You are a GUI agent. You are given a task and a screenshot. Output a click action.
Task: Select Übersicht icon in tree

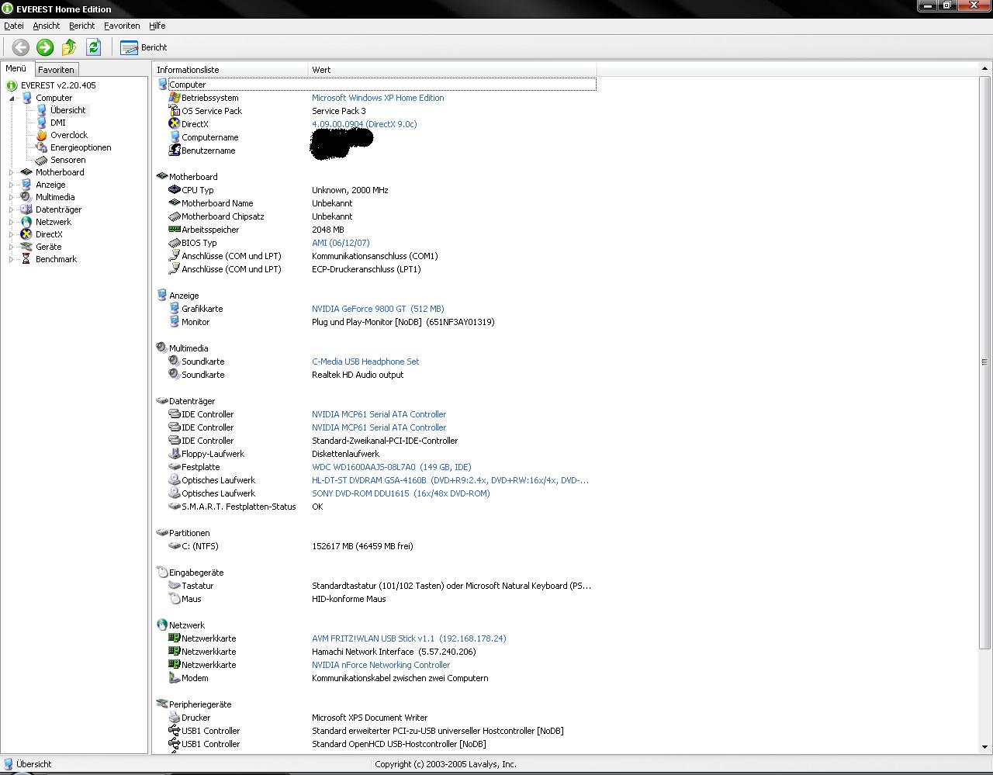(42, 110)
